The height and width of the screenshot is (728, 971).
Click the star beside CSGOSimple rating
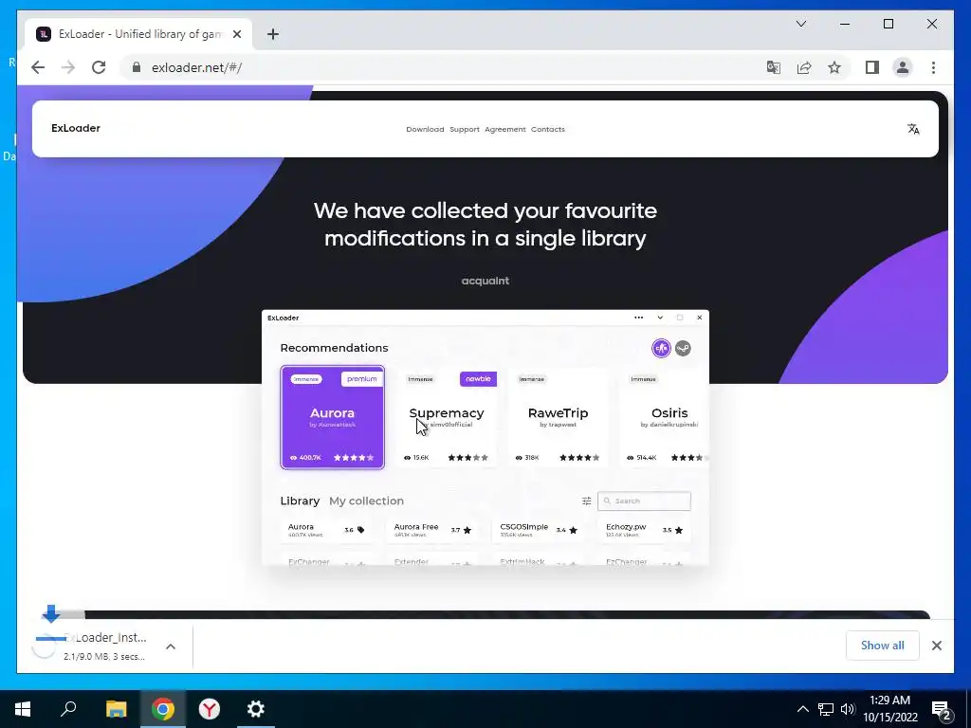click(573, 530)
